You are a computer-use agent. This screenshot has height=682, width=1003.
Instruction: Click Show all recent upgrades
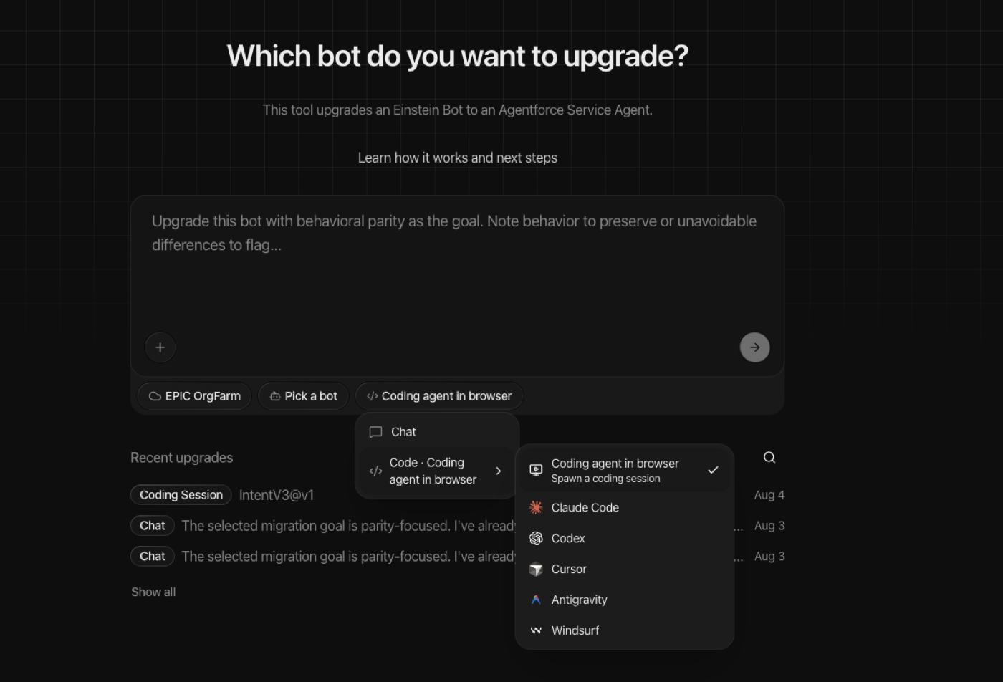click(x=153, y=592)
